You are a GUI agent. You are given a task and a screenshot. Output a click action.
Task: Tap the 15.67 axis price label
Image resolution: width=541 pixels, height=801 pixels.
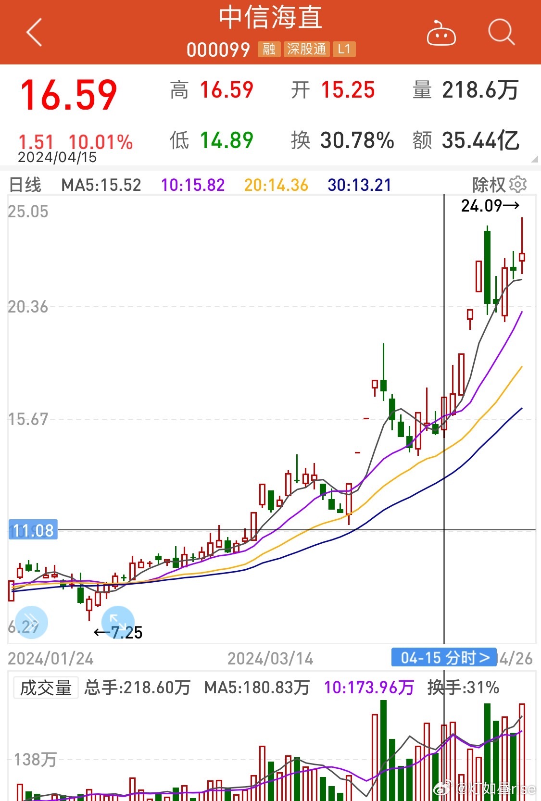pyautogui.click(x=28, y=419)
